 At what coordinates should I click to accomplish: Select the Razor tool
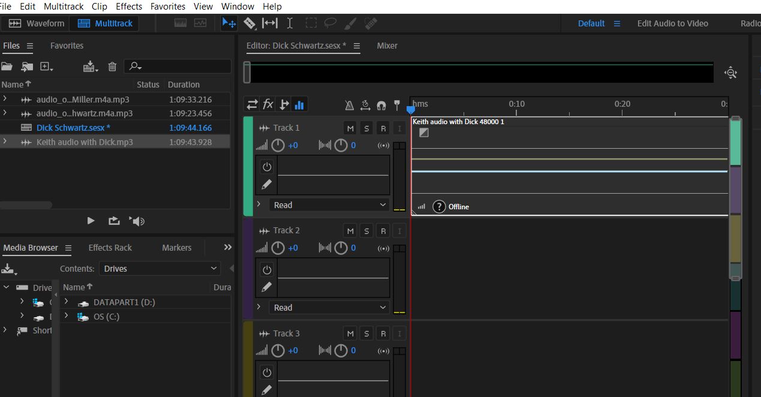[x=249, y=23]
